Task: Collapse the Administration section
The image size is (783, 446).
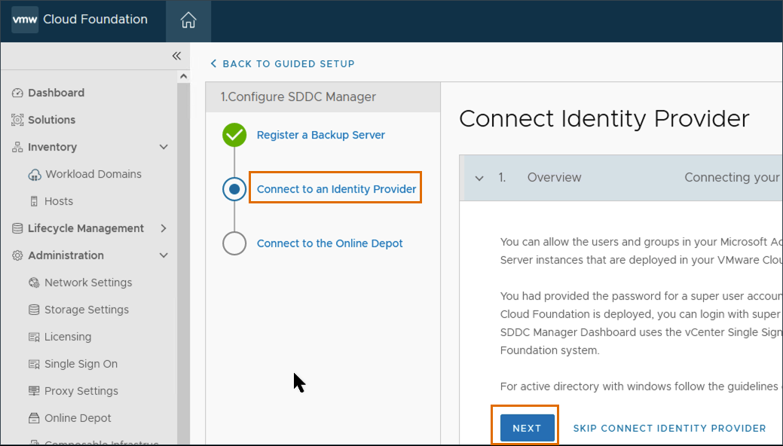Action: tap(163, 255)
